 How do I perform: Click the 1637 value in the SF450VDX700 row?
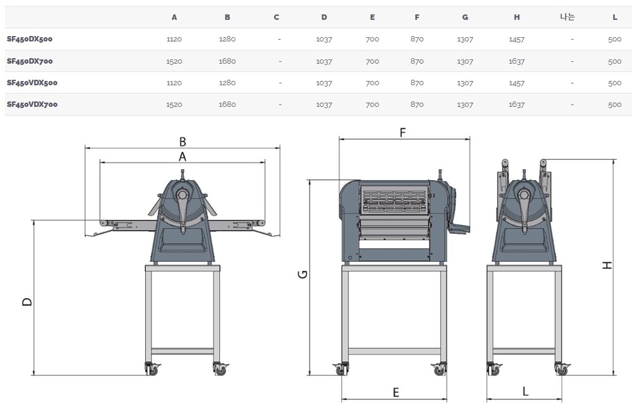(x=516, y=105)
